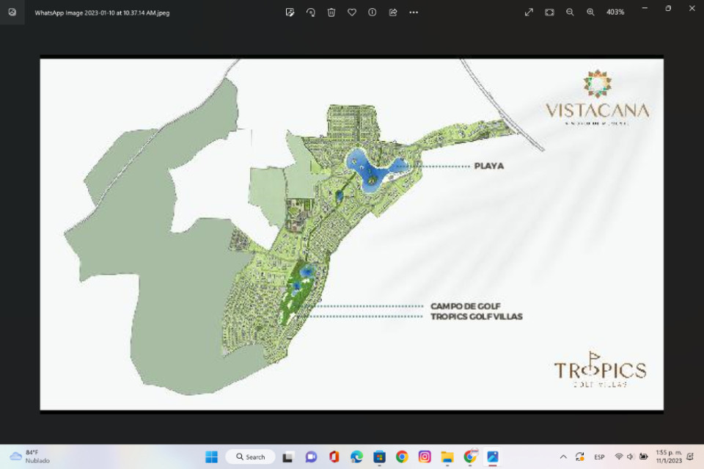Toggle fit to window zoom icon
The image size is (704, 469).
pos(549,12)
